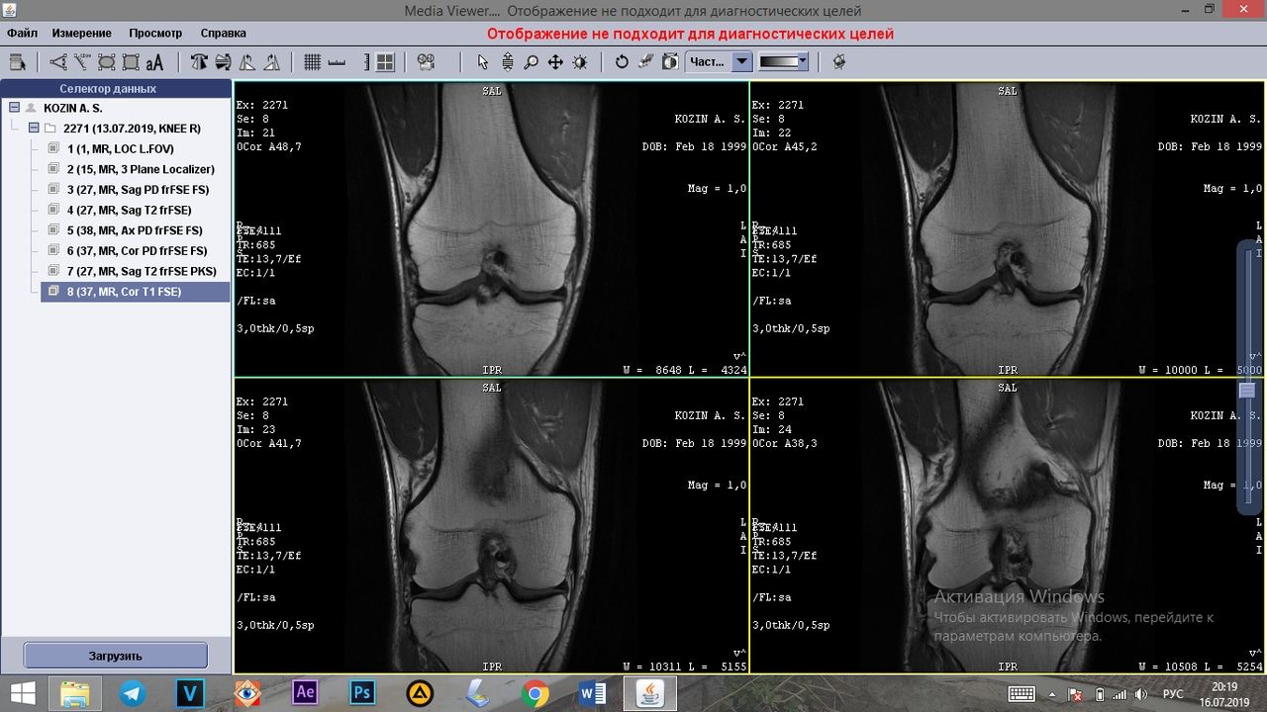Open the Справка menu
The height and width of the screenshot is (712, 1267).
(x=223, y=34)
